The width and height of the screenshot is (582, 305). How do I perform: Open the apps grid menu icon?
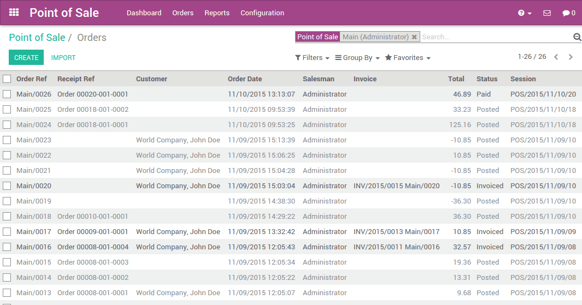(x=14, y=13)
